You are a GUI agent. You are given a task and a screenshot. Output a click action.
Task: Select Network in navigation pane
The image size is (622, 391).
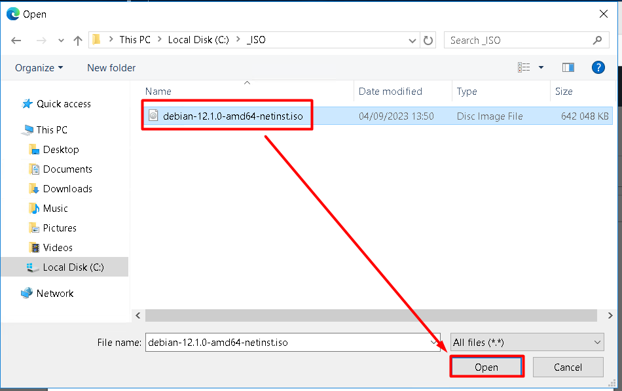click(x=55, y=294)
